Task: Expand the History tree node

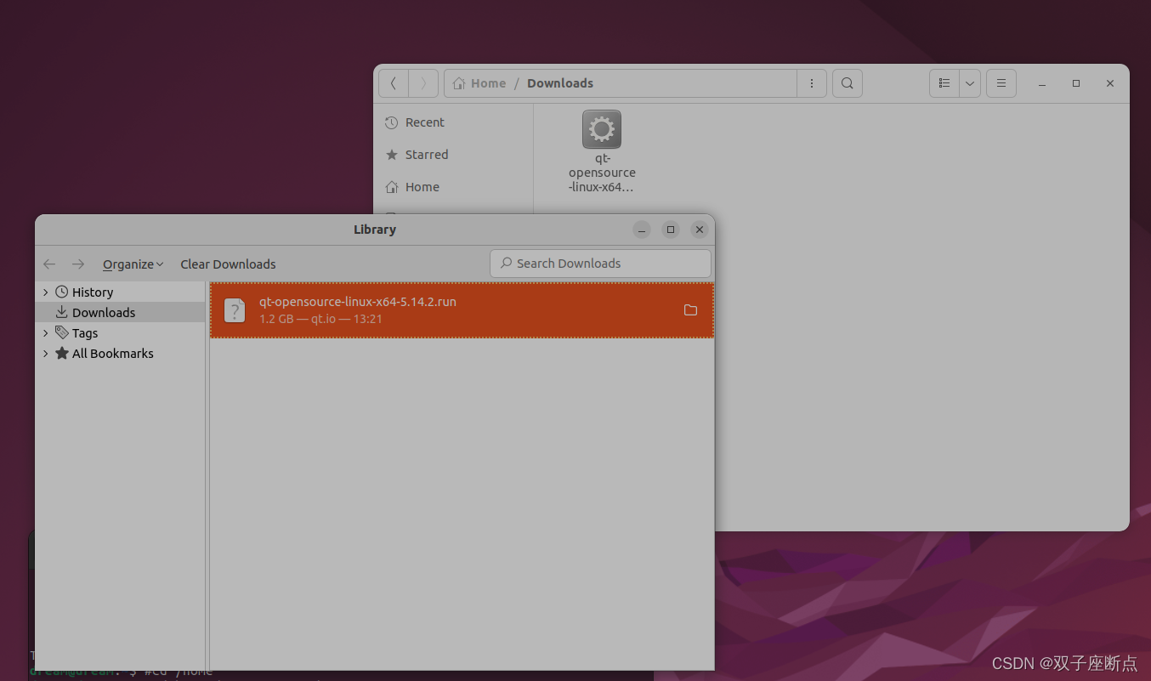Action: coord(46,292)
